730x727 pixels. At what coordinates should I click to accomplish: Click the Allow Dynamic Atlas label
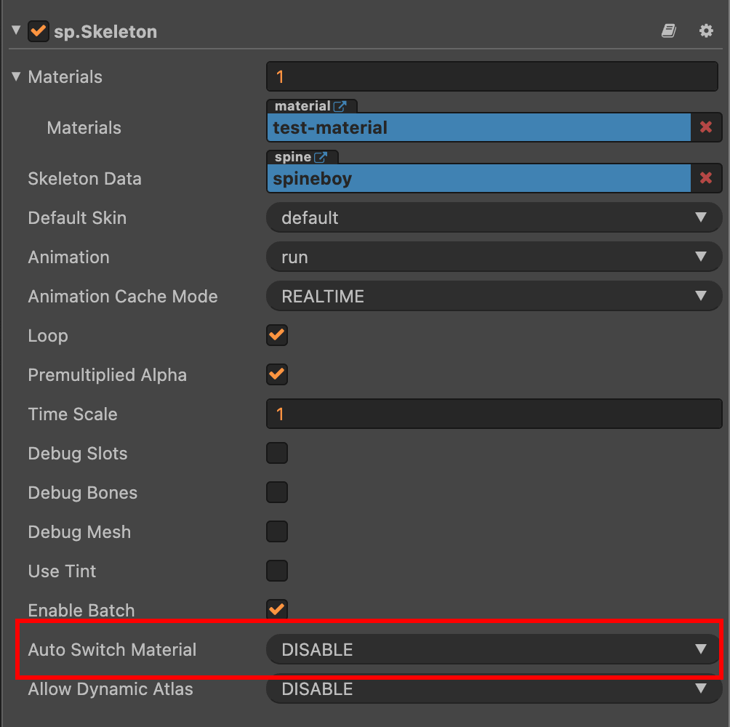[x=111, y=689]
